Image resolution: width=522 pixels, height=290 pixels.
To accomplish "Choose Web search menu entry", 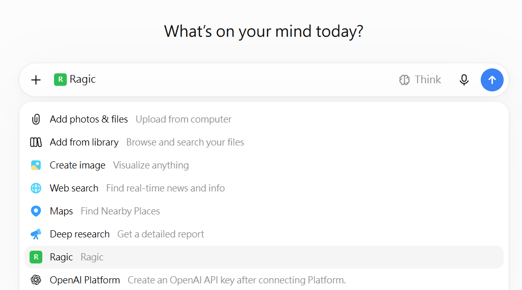I will (264, 188).
